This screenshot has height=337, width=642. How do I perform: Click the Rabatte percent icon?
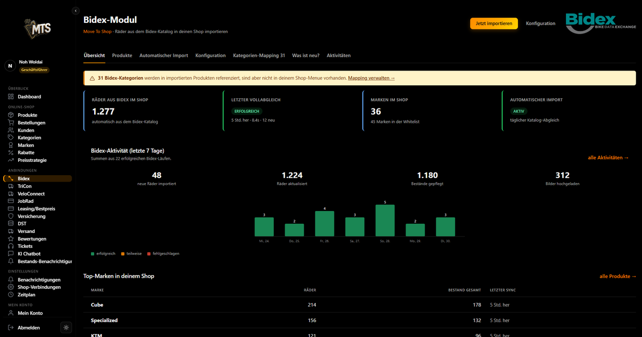click(x=11, y=153)
